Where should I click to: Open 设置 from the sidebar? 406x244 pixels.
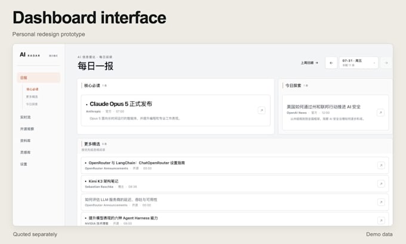23,164
